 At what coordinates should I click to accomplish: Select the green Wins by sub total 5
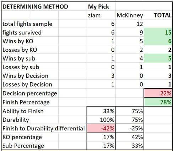pos(158,58)
